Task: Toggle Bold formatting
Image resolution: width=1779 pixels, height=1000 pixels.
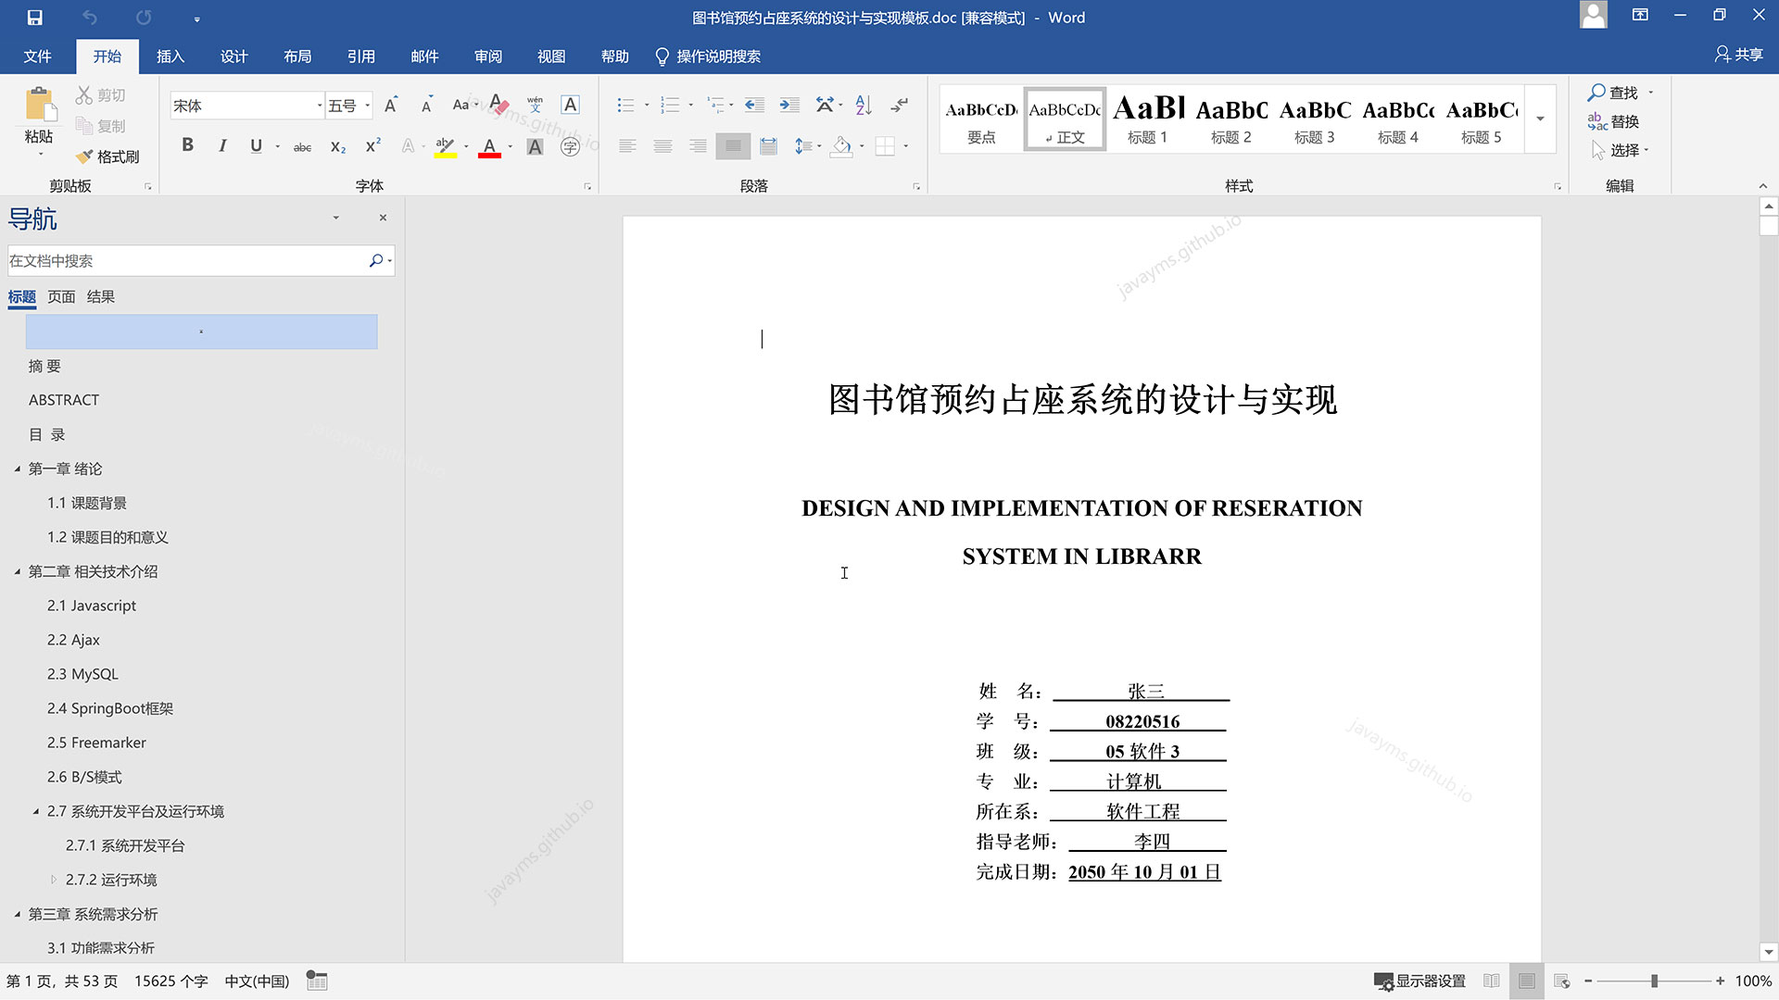Action: click(187, 145)
